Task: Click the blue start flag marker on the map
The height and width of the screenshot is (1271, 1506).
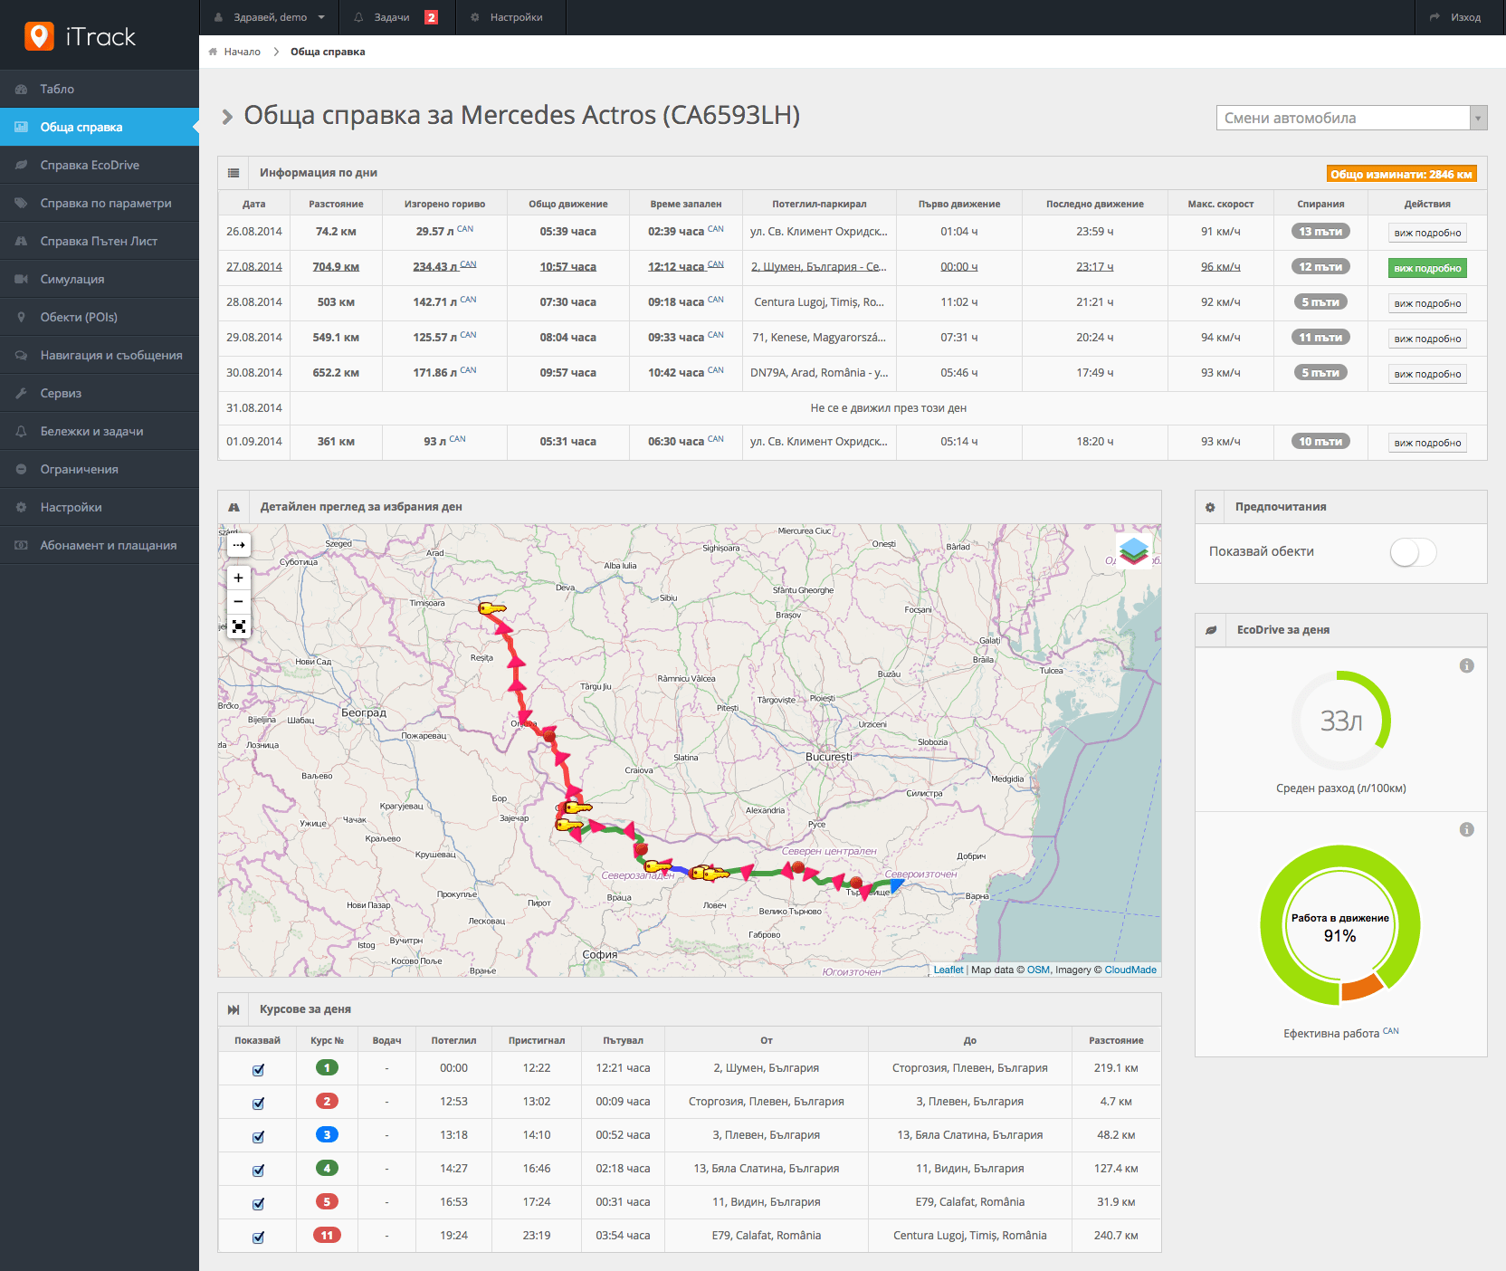Action: tap(896, 886)
